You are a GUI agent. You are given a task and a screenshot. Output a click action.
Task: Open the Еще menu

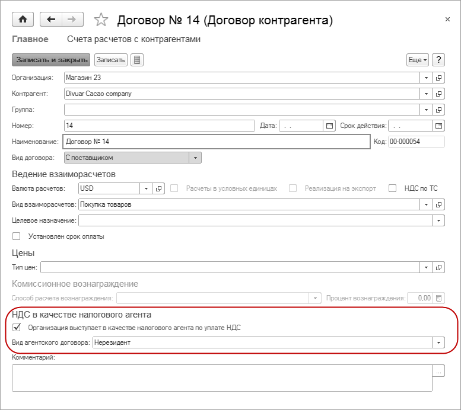tap(417, 60)
